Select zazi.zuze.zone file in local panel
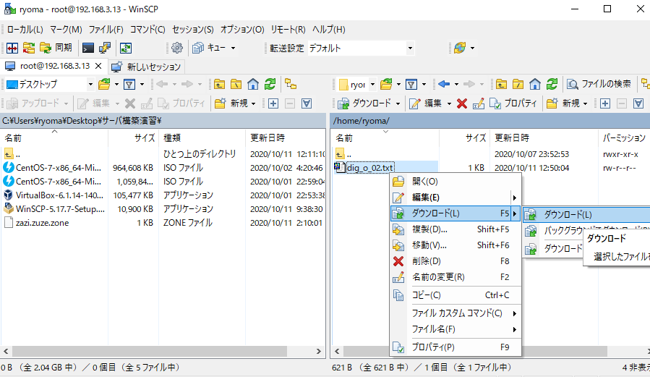The width and height of the screenshot is (650, 377). coord(42,223)
